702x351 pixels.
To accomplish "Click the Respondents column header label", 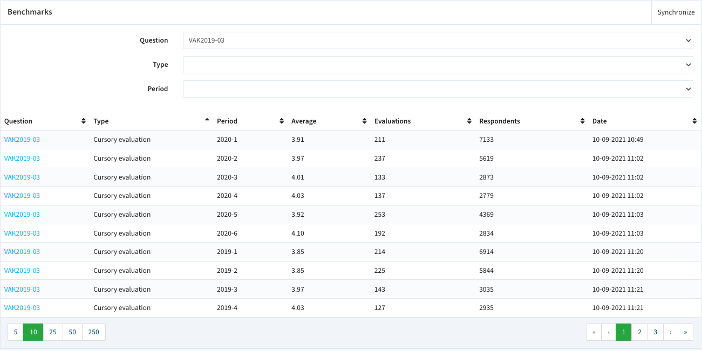I will 500,121.
